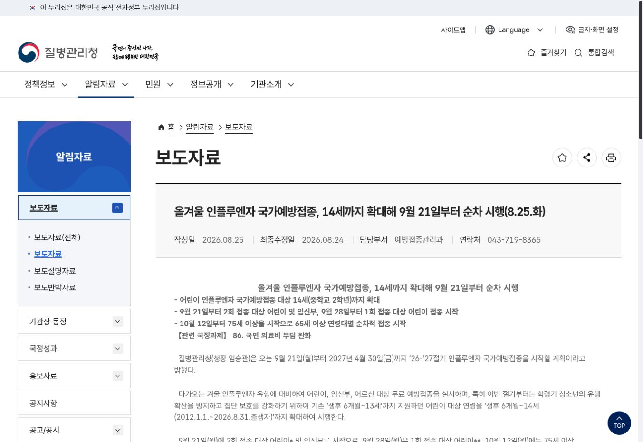Click the 질병관리청 logo
Image resolution: width=643 pixels, height=442 pixels.
(x=58, y=52)
